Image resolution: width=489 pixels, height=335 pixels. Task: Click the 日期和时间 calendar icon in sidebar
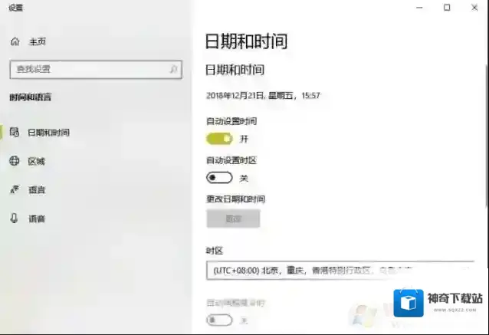pos(15,133)
